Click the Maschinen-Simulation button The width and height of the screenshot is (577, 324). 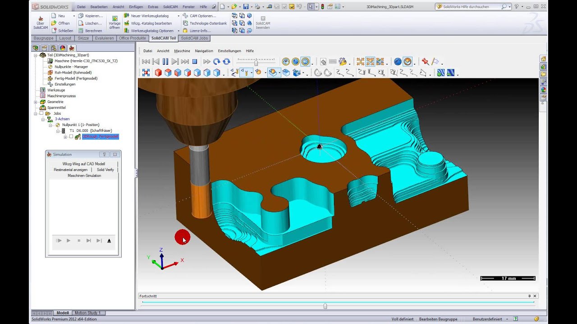pyautogui.click(x=84, y=175)
